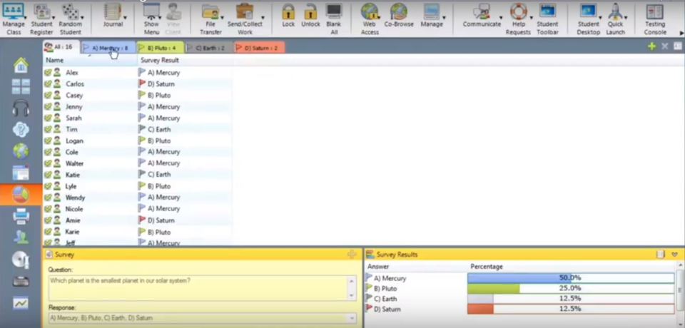
Task: Click the group properties icon beside the X
Action: pyautogui.click(x=678, y=46)
